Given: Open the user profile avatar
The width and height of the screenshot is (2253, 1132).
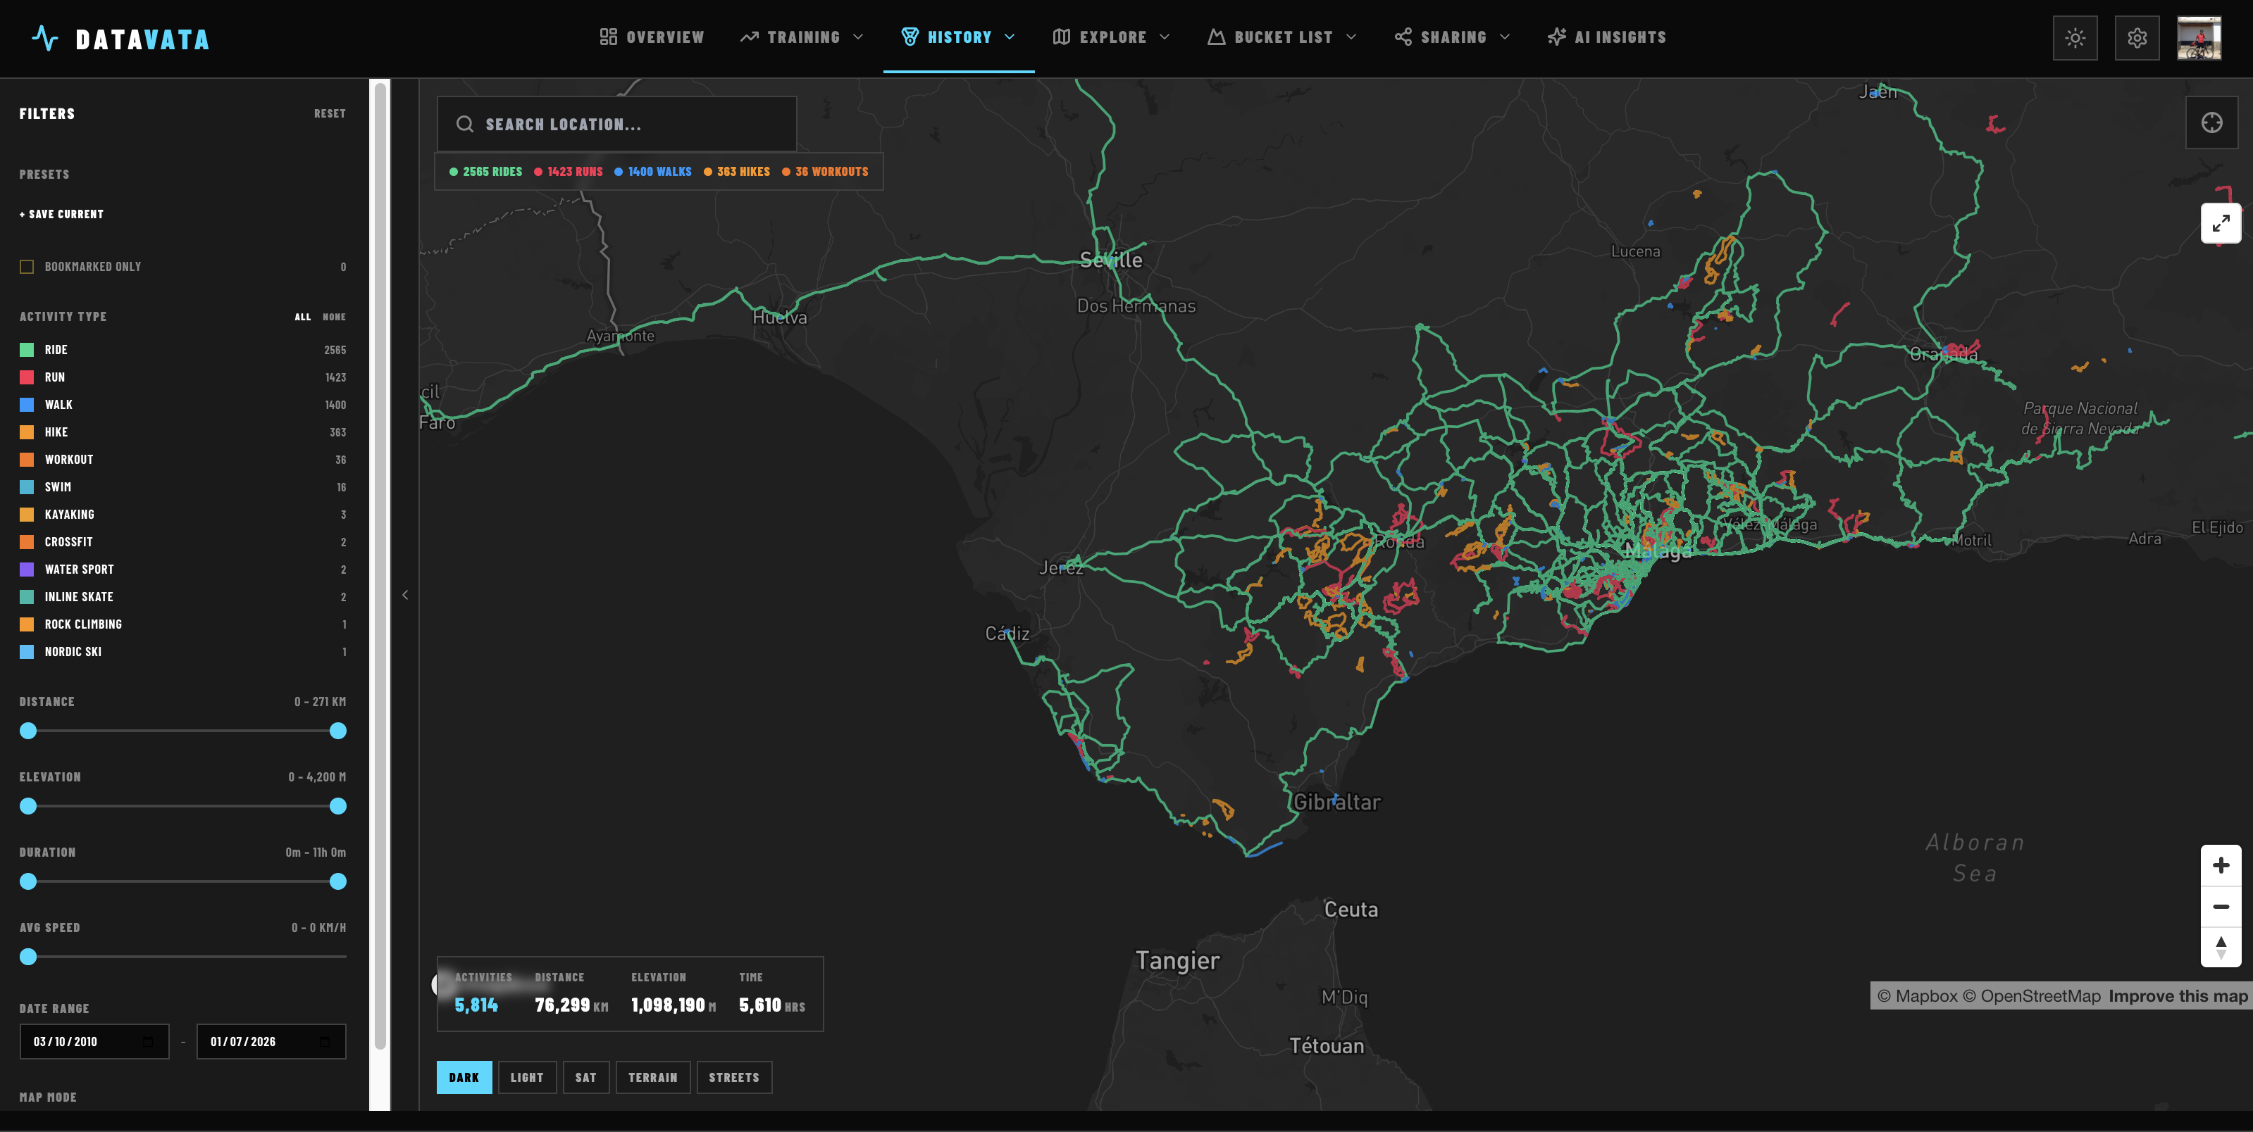Looking at the screenshot, I should pos(2199,37).
